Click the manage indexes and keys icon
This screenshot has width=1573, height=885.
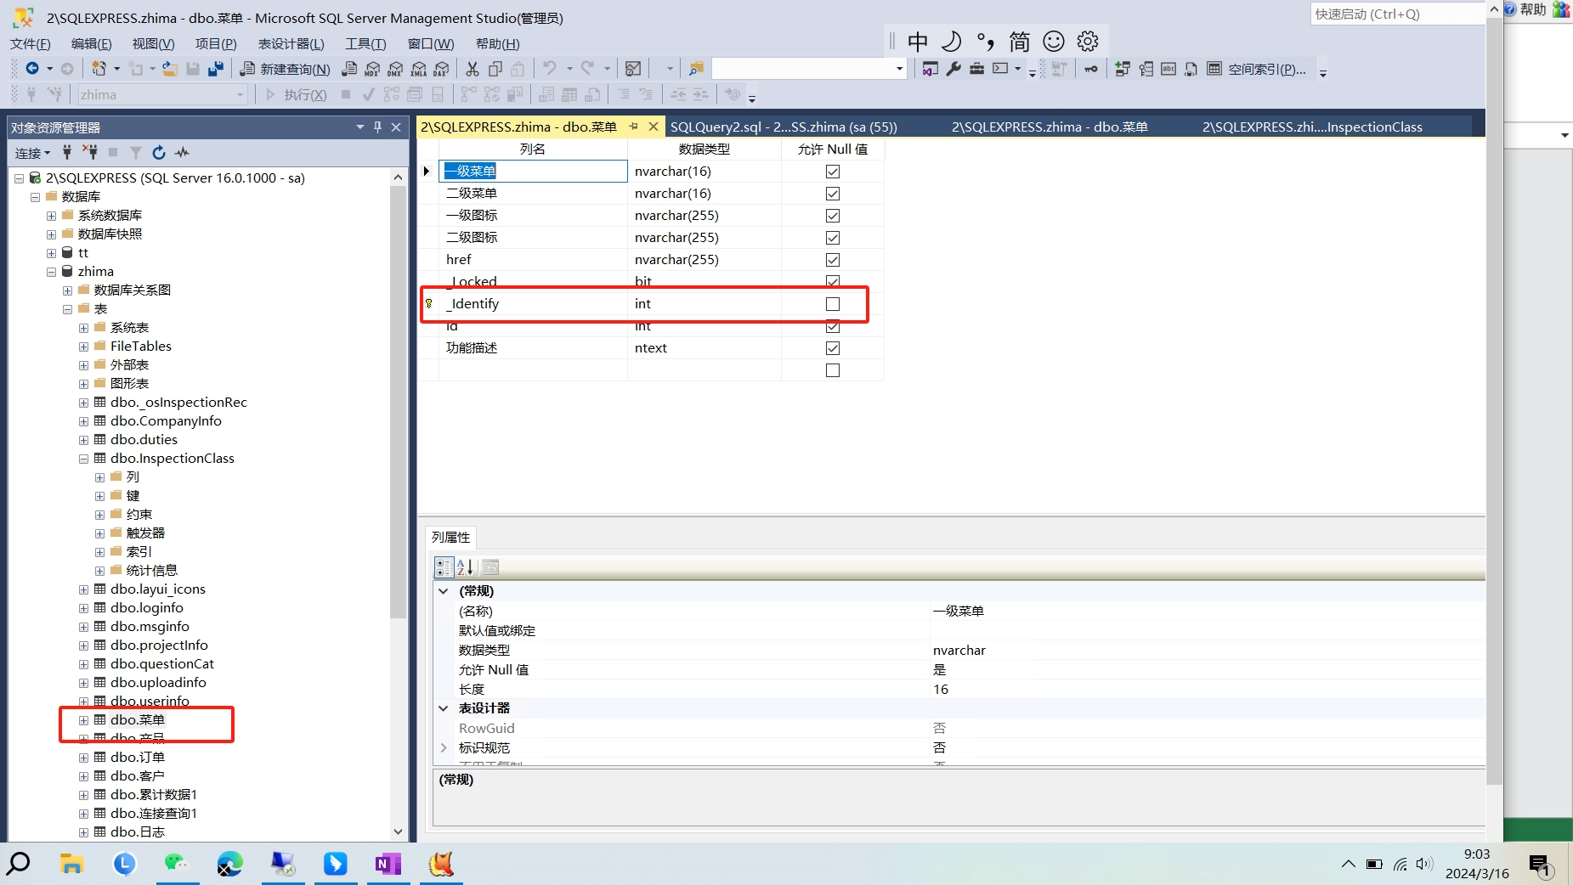[1146, 69]
